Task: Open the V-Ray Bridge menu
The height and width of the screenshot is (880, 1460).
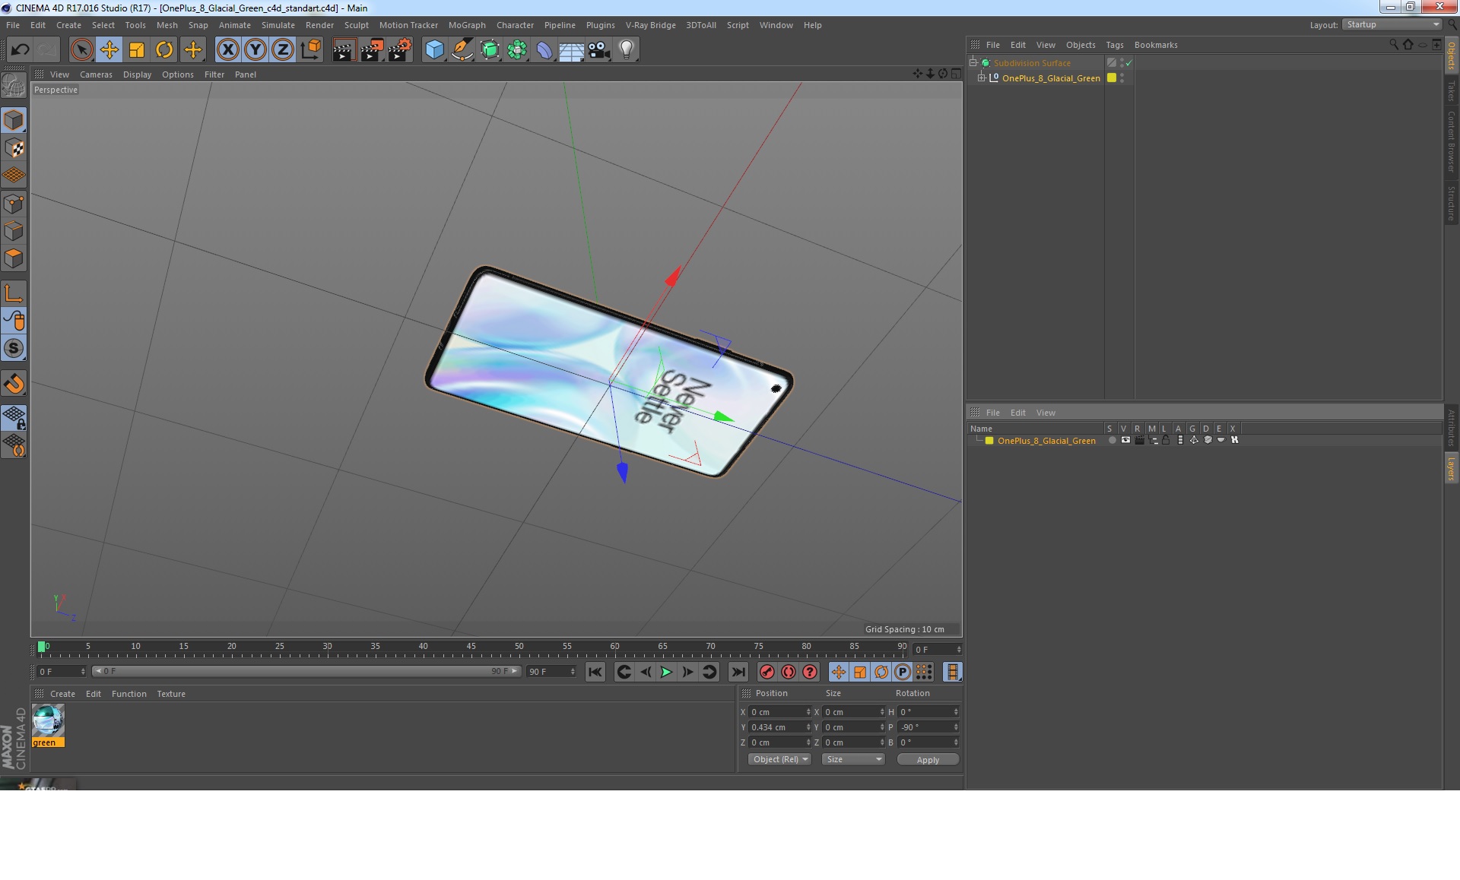Action: point(651,25)
